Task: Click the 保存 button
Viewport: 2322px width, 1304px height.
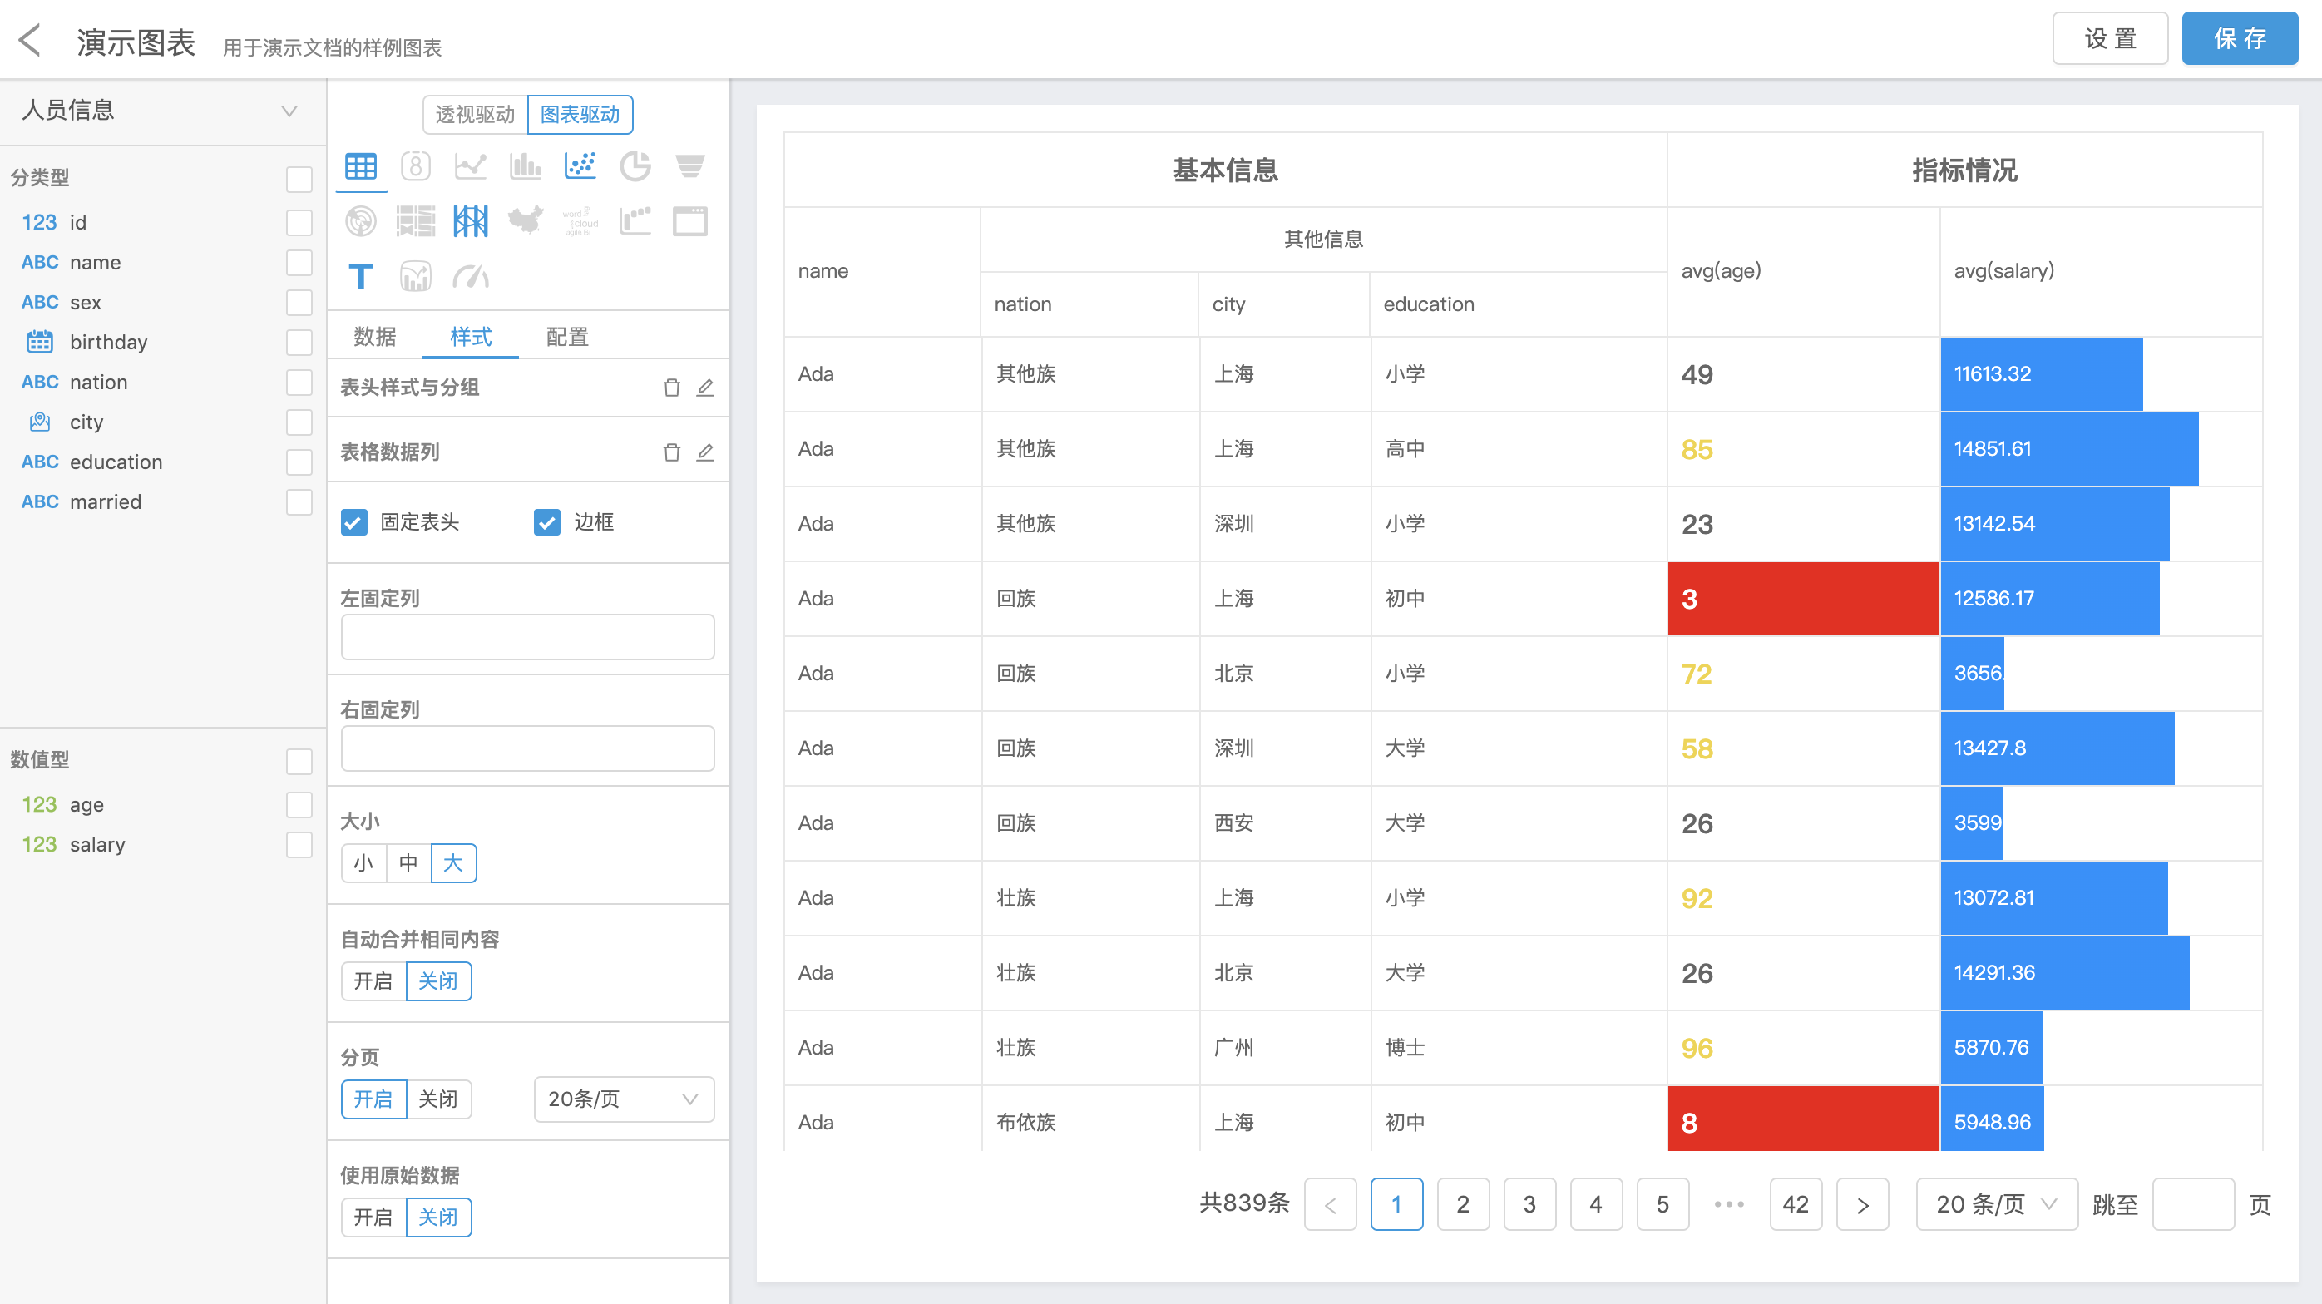Action: (2239, 39)
